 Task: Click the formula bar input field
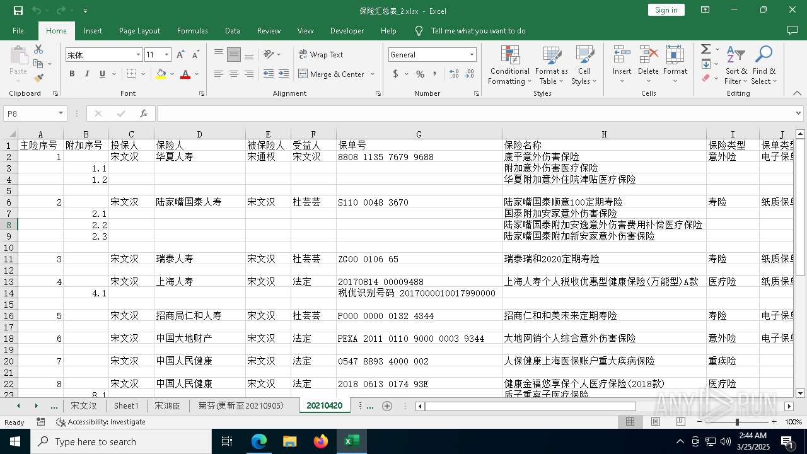(476, 113)
